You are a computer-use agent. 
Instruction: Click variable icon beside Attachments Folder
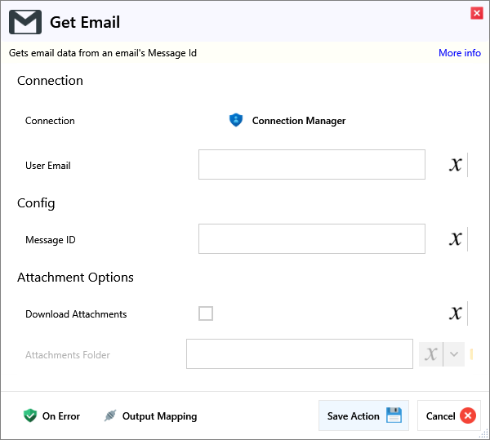[431, 354]
